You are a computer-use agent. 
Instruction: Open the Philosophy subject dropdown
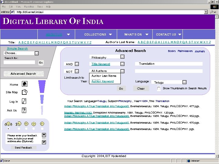(x=122, y=56)
